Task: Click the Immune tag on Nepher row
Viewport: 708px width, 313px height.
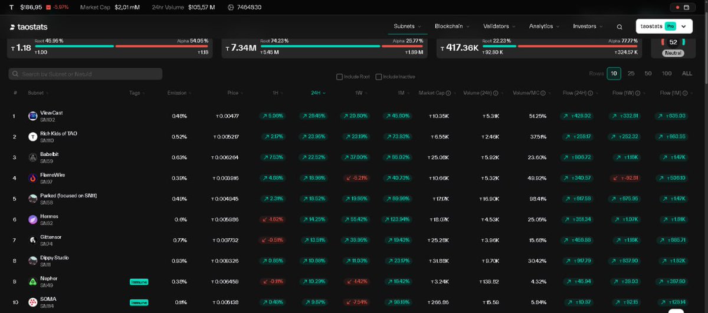Action: [139, 282]
